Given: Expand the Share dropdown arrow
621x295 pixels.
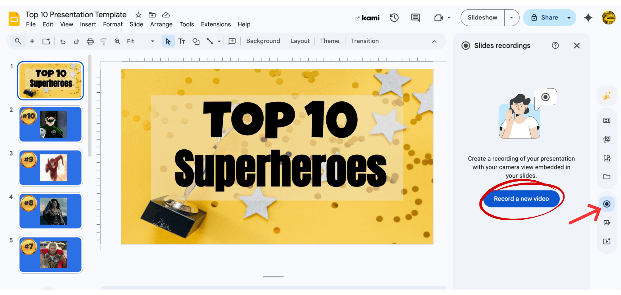Looking at the screenshot, I should tap(569, 18).
